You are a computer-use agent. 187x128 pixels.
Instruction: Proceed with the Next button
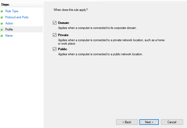(x=149, y=122)
